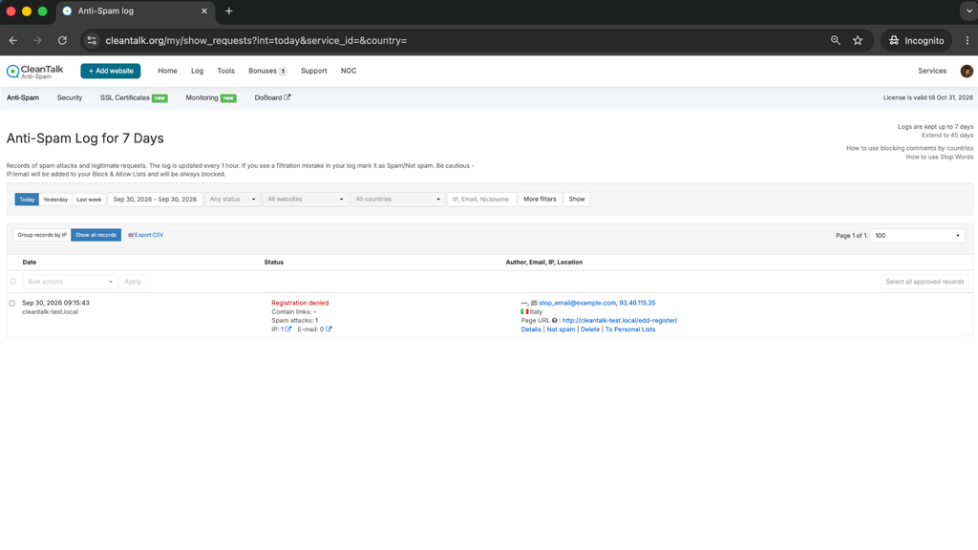
Task: Open the Home menu item
Action: 167,71
